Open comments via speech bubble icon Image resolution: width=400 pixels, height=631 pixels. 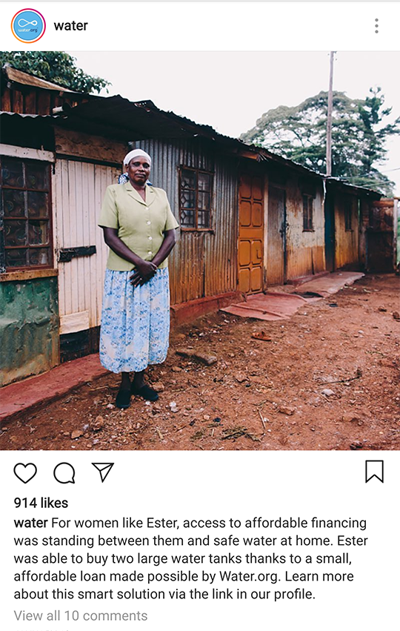[64, 472]
